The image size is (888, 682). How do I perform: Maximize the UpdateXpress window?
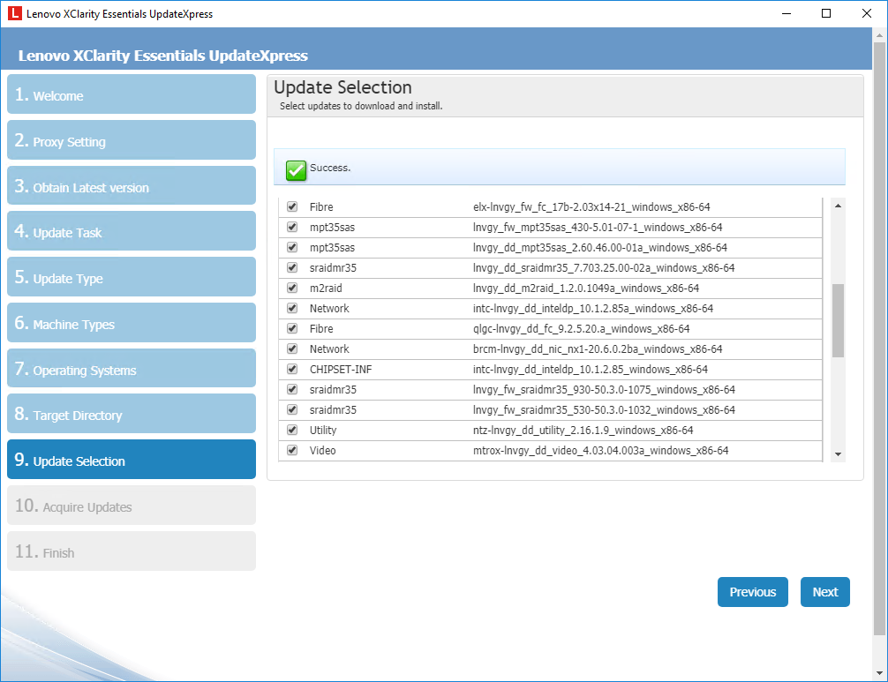point(825,13)
